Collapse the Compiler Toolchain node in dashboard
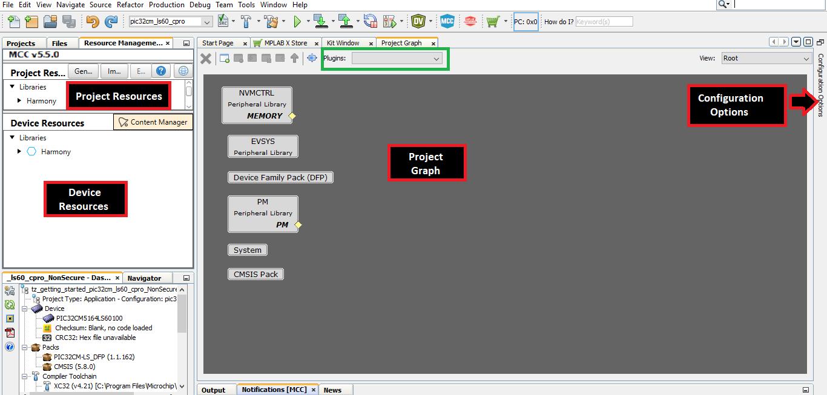Screen dimensions: 827x395 click(x=25, y=376)
